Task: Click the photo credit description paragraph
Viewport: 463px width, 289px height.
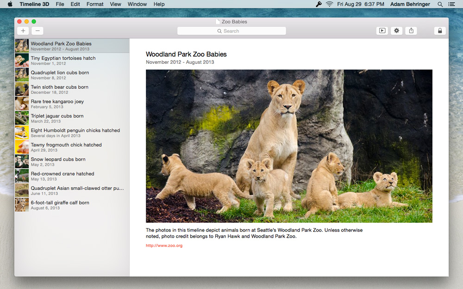Action: [254, 233]
